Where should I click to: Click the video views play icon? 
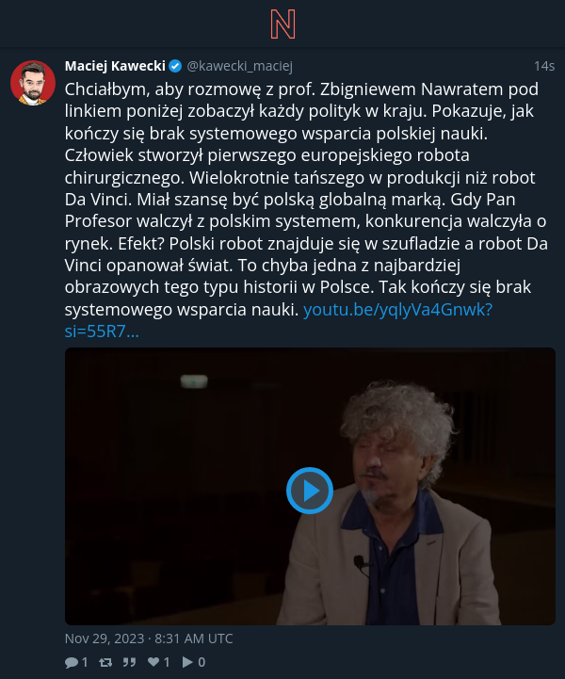coord(187,662)
